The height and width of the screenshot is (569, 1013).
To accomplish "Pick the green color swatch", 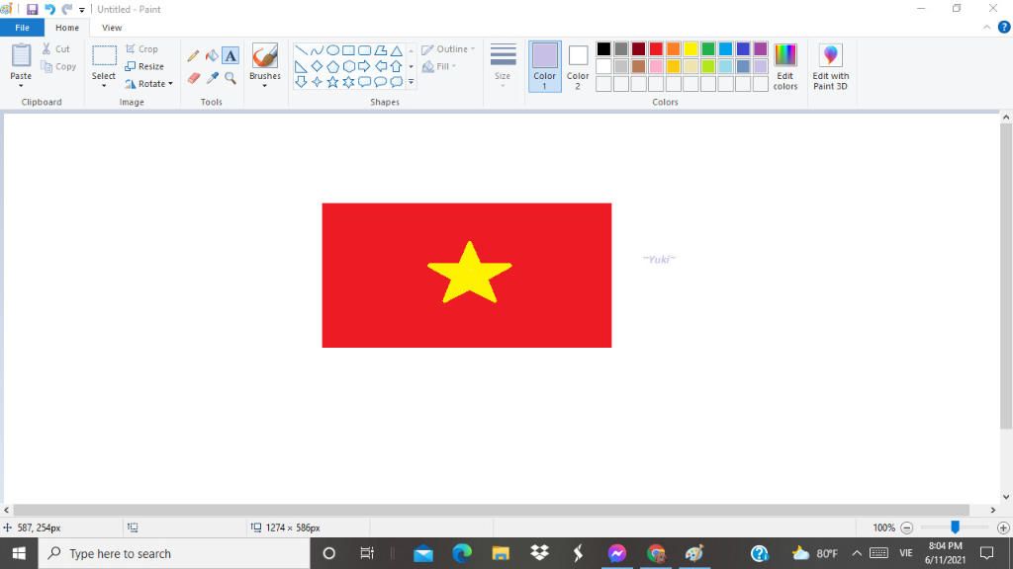I will tap(708, 49).
